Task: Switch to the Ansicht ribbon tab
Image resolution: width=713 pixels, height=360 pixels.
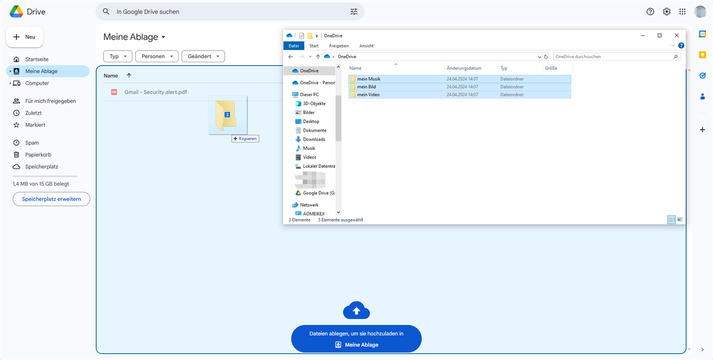Action: (x=367, y=46)
